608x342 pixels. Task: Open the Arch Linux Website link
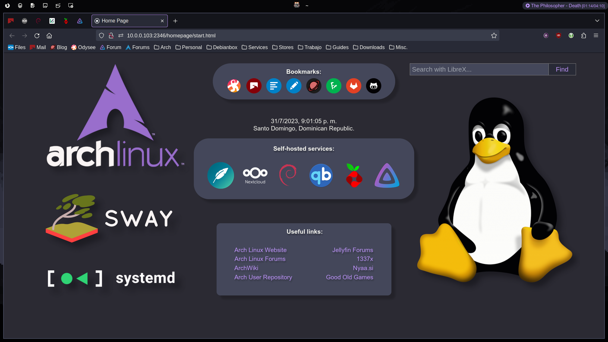[x=260, y=250]
